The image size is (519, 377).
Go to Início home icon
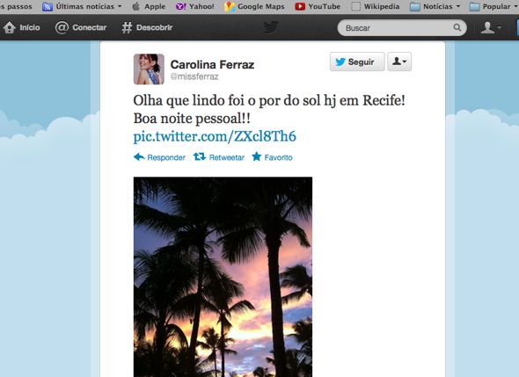pos(10,27)
